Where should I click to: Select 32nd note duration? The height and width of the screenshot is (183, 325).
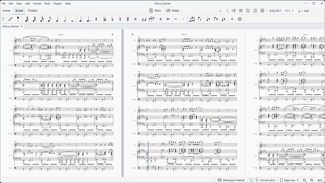click(34, 19)
